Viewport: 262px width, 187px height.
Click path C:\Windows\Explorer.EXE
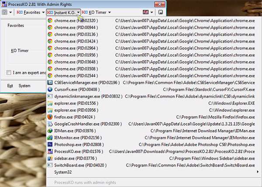coord(231,104)
